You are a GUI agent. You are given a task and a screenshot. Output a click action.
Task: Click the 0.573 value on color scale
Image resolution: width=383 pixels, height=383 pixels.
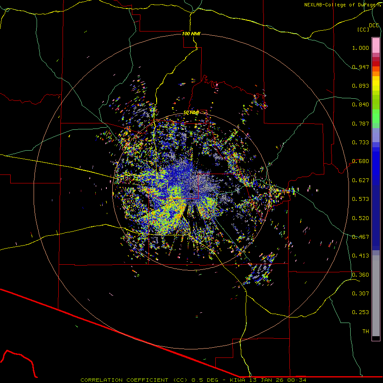point(360,199)
